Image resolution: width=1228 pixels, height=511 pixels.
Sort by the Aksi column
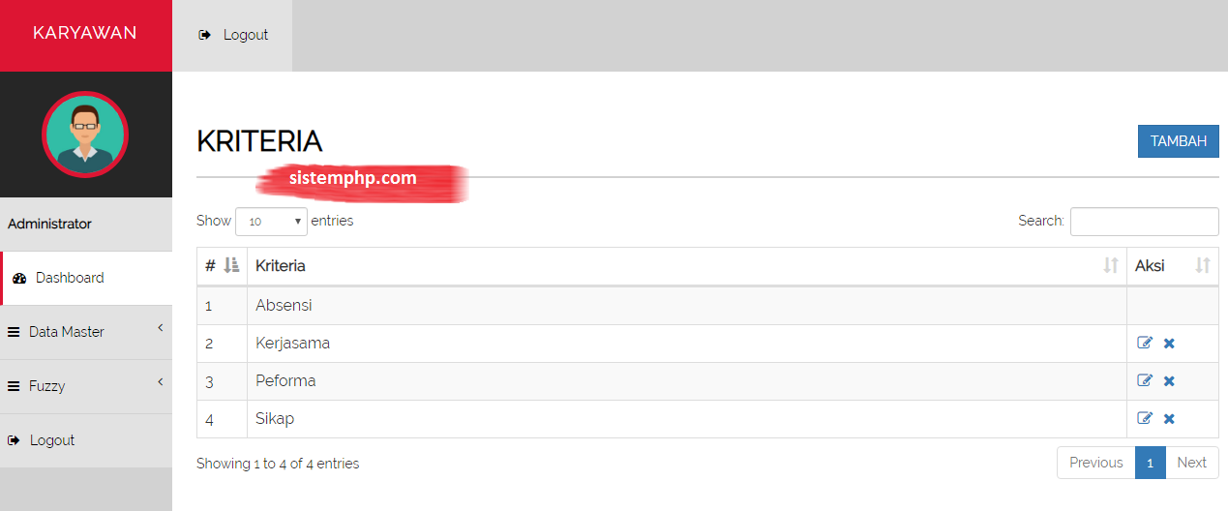[1172, 266]
